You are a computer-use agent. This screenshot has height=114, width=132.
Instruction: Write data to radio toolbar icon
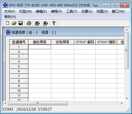pyautogui.click(x=46, y=23)
